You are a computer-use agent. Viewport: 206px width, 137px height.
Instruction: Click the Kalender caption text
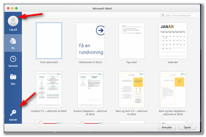pyautogui.click(x=173, y=62)
